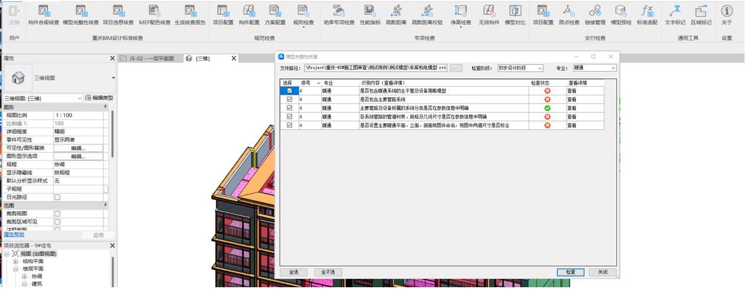The width and height of the screenshot is (745, 289).
Task: Open 链接管理 ribbon tool
Action: pyautogui.click(x=595, y=15)
